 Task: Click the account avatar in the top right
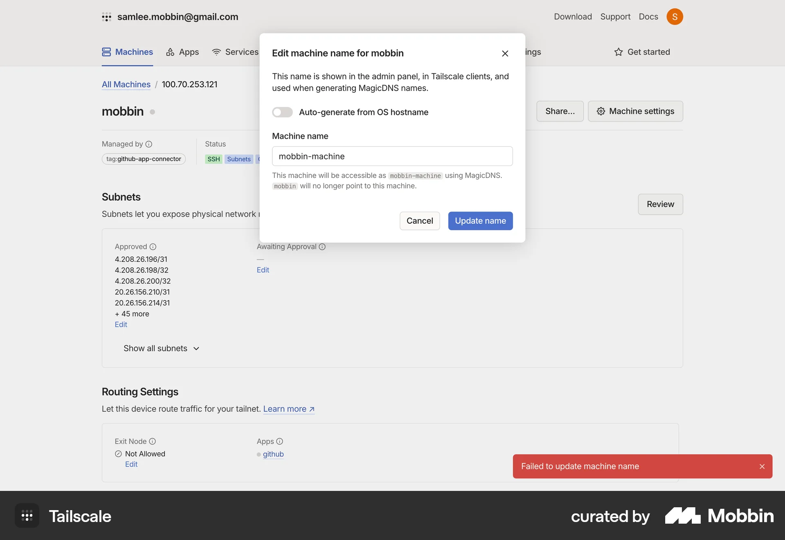[675, 17]
